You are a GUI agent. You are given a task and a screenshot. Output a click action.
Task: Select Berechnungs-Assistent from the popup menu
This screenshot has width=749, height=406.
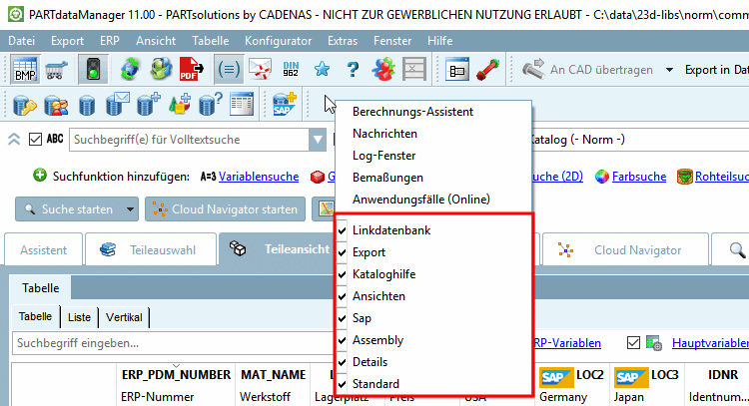[x=433, y=112]
